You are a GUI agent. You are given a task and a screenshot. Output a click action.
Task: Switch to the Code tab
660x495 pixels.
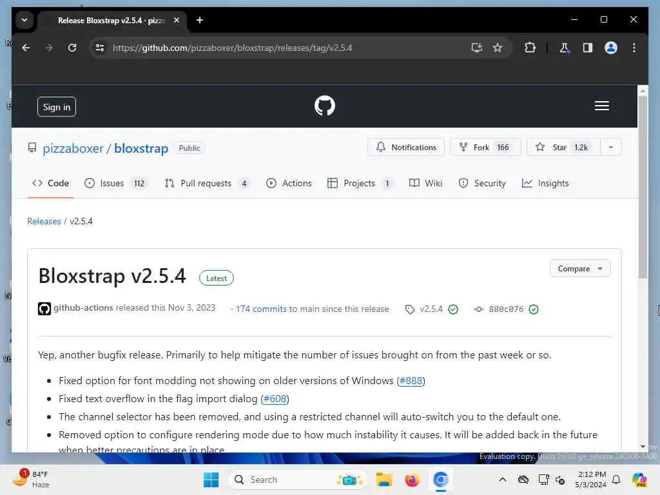[50, 184]
